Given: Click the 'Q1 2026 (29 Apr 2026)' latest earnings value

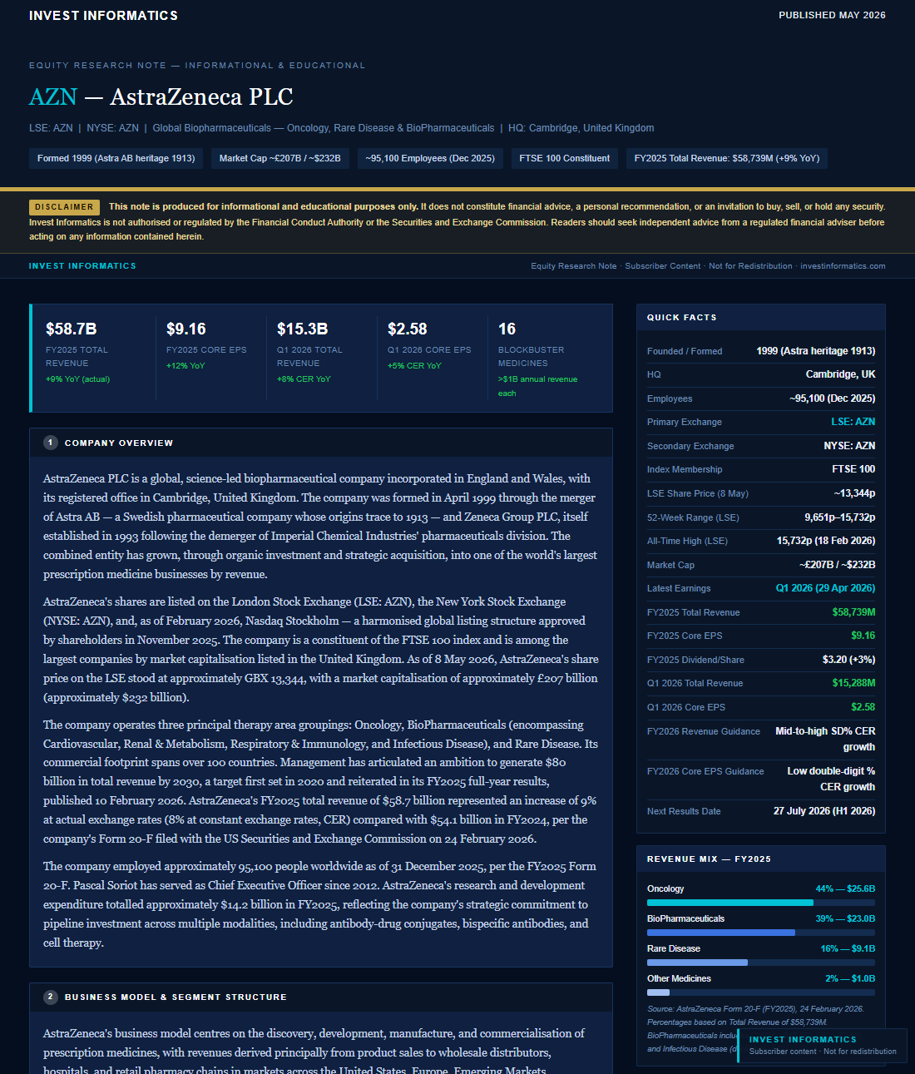Looking at the screenshot, I should pos(825,588).
